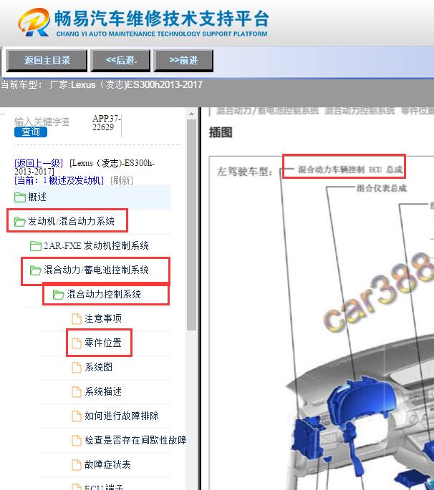Select the 混合动力控制系统 label
434x490 pixels.
click(104, 294)
